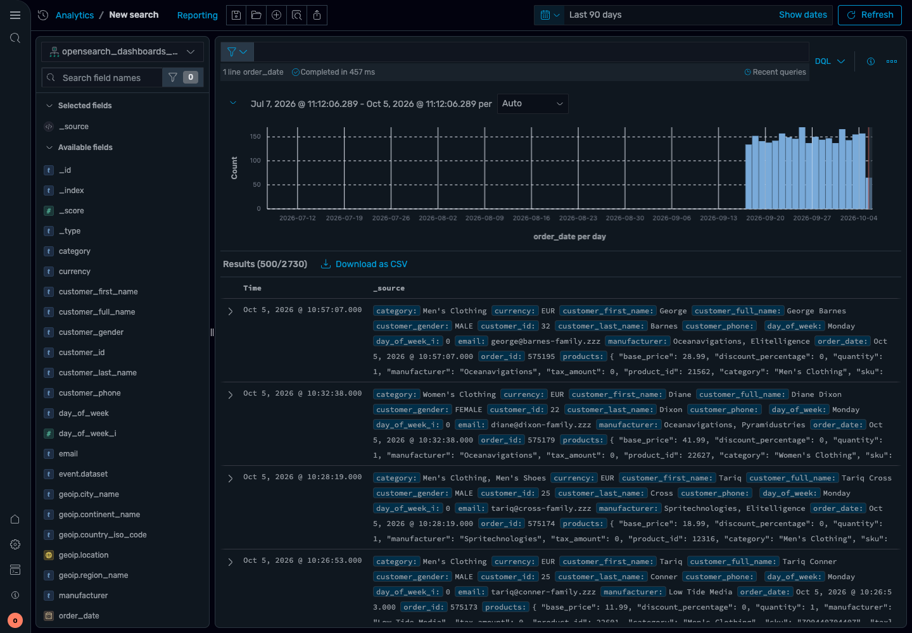Open the DQL query language dropdown

click(830, 61)
